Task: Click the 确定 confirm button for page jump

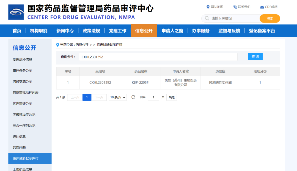Action: tap(171, 97)
